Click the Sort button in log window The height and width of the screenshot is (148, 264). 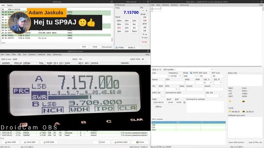(101, 142)
